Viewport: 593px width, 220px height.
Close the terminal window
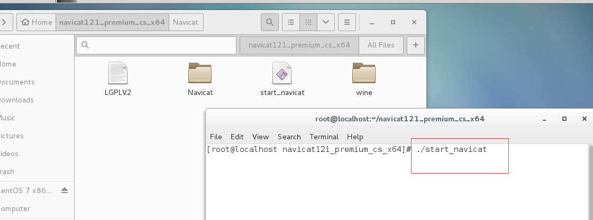(585, 119)
